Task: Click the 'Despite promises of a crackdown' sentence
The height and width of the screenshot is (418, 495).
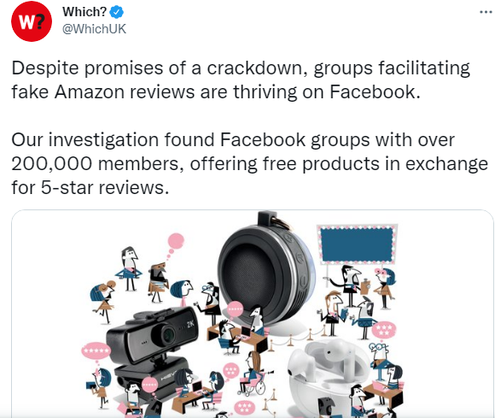Action: 160,68
